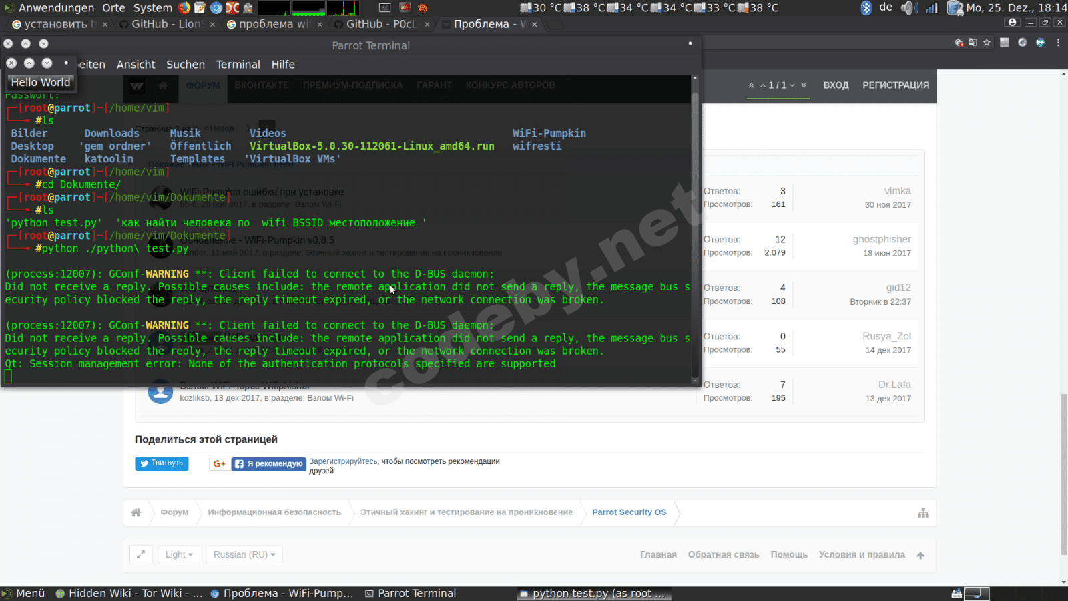Click the blocked-content icon in the address bar

(959, 43)
